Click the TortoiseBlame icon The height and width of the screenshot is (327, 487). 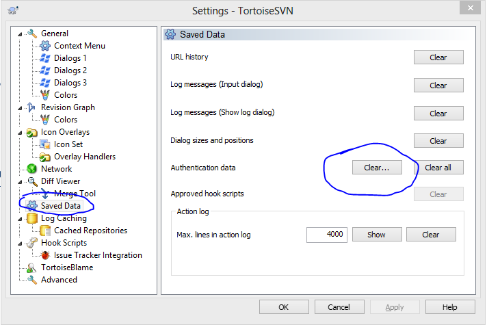pos(31,267)
